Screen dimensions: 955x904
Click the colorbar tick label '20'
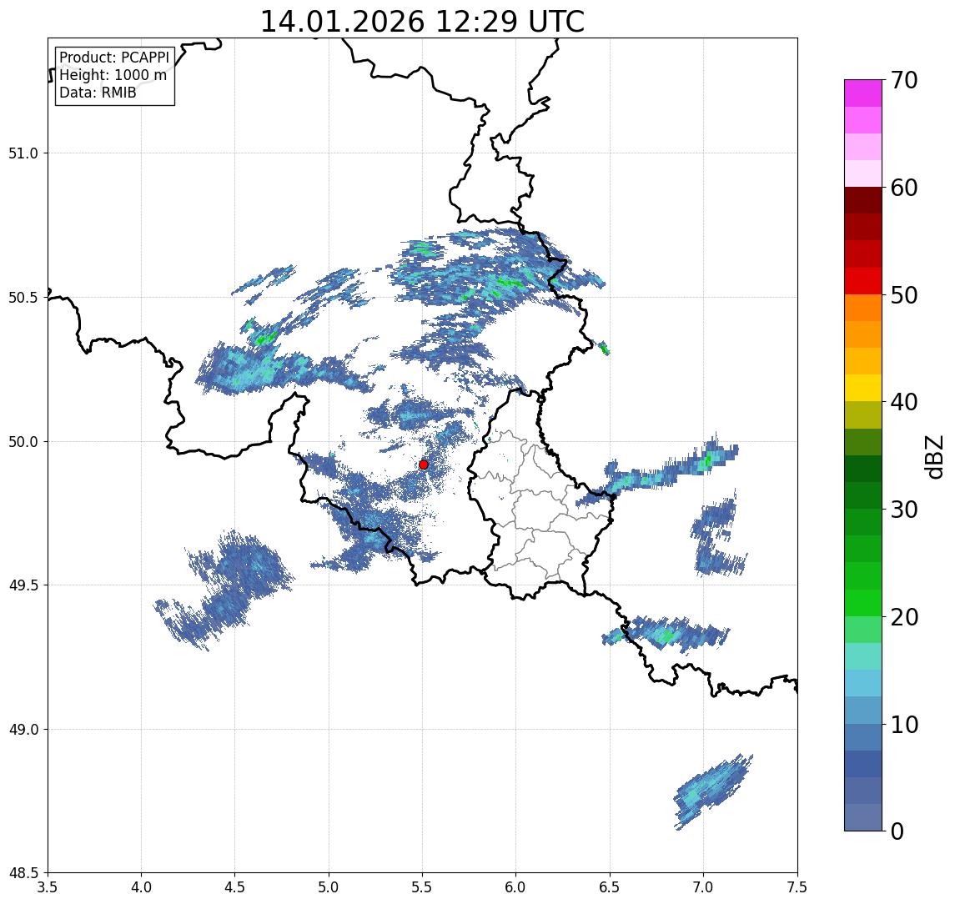click(904, 617)
